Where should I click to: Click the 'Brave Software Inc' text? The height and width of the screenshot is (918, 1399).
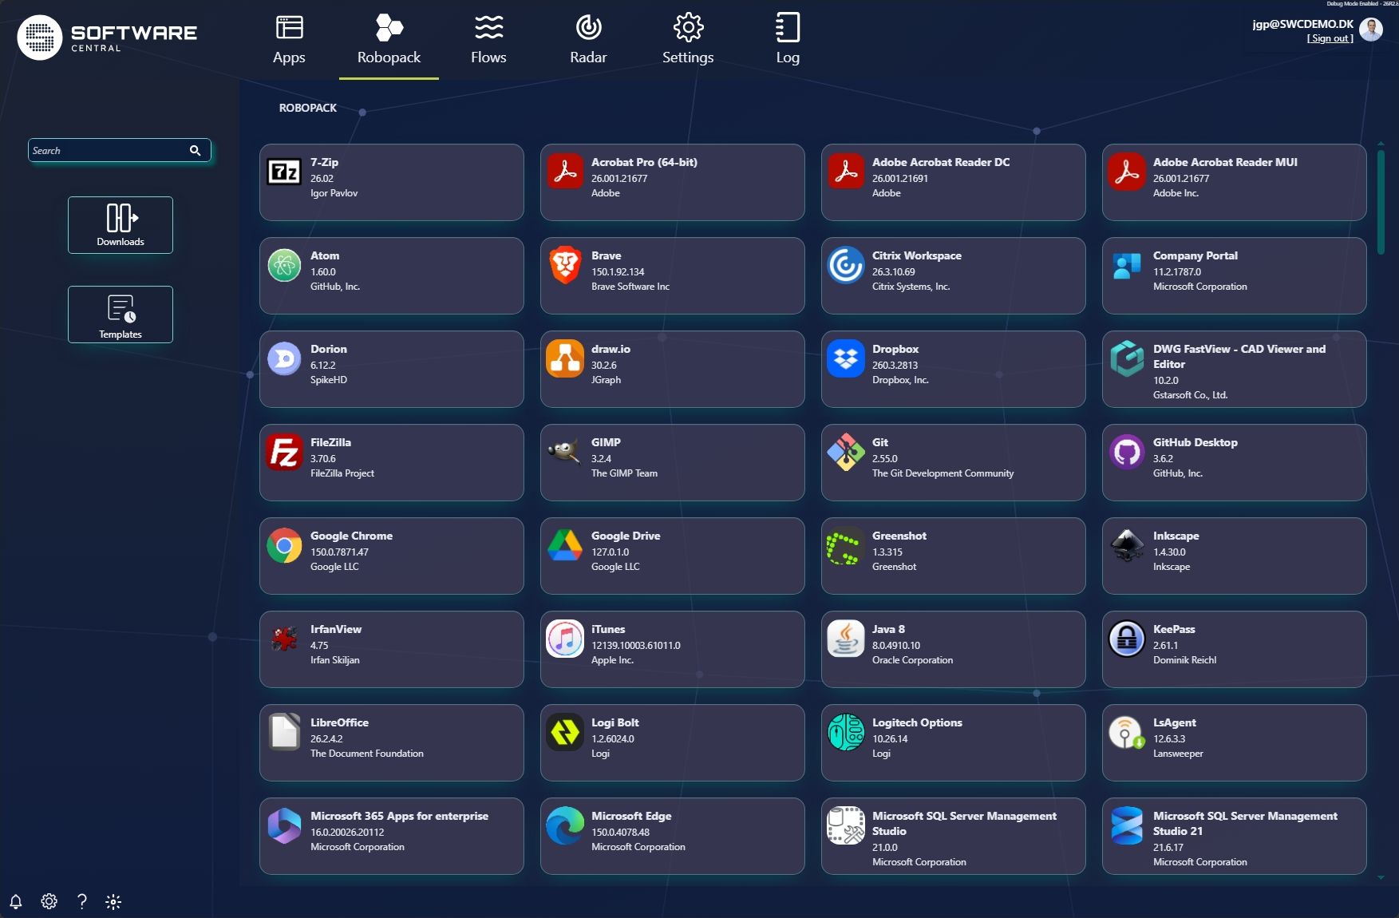tap(630, 287)
